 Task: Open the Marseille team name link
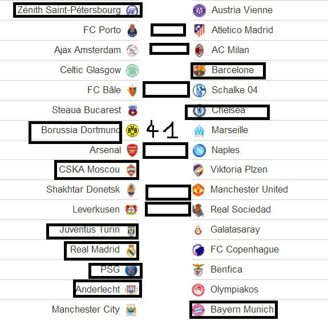(x=230, y=130)
